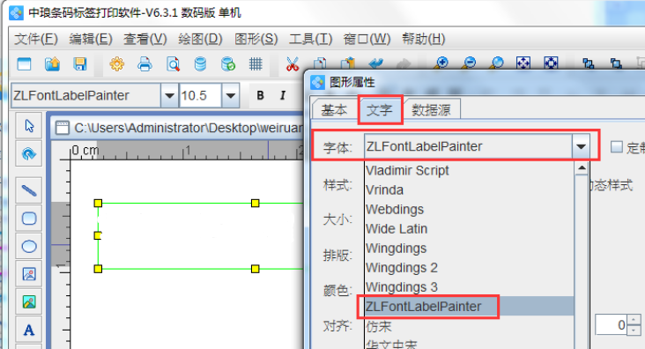Select the insert picture tool
Screen dimensions: 645x349
coord(29,274)
